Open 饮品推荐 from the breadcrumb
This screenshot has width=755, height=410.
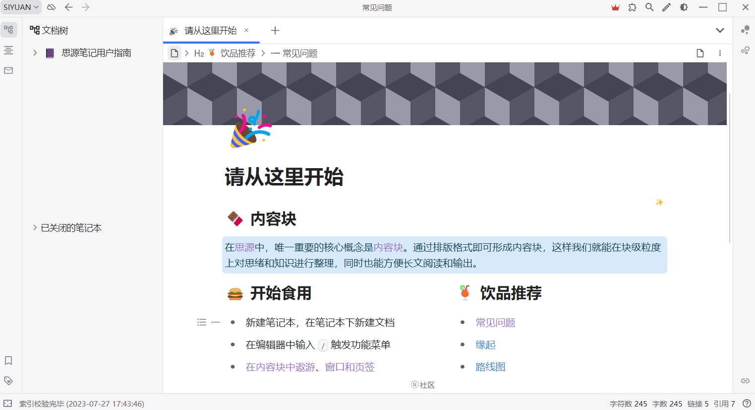click(x=237, y=53)
